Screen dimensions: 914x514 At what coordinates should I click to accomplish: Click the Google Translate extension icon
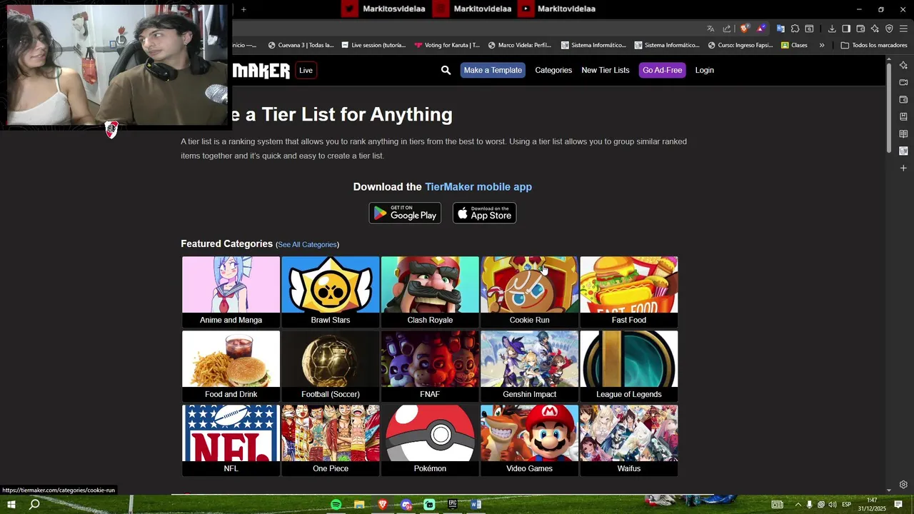(780, 29)
